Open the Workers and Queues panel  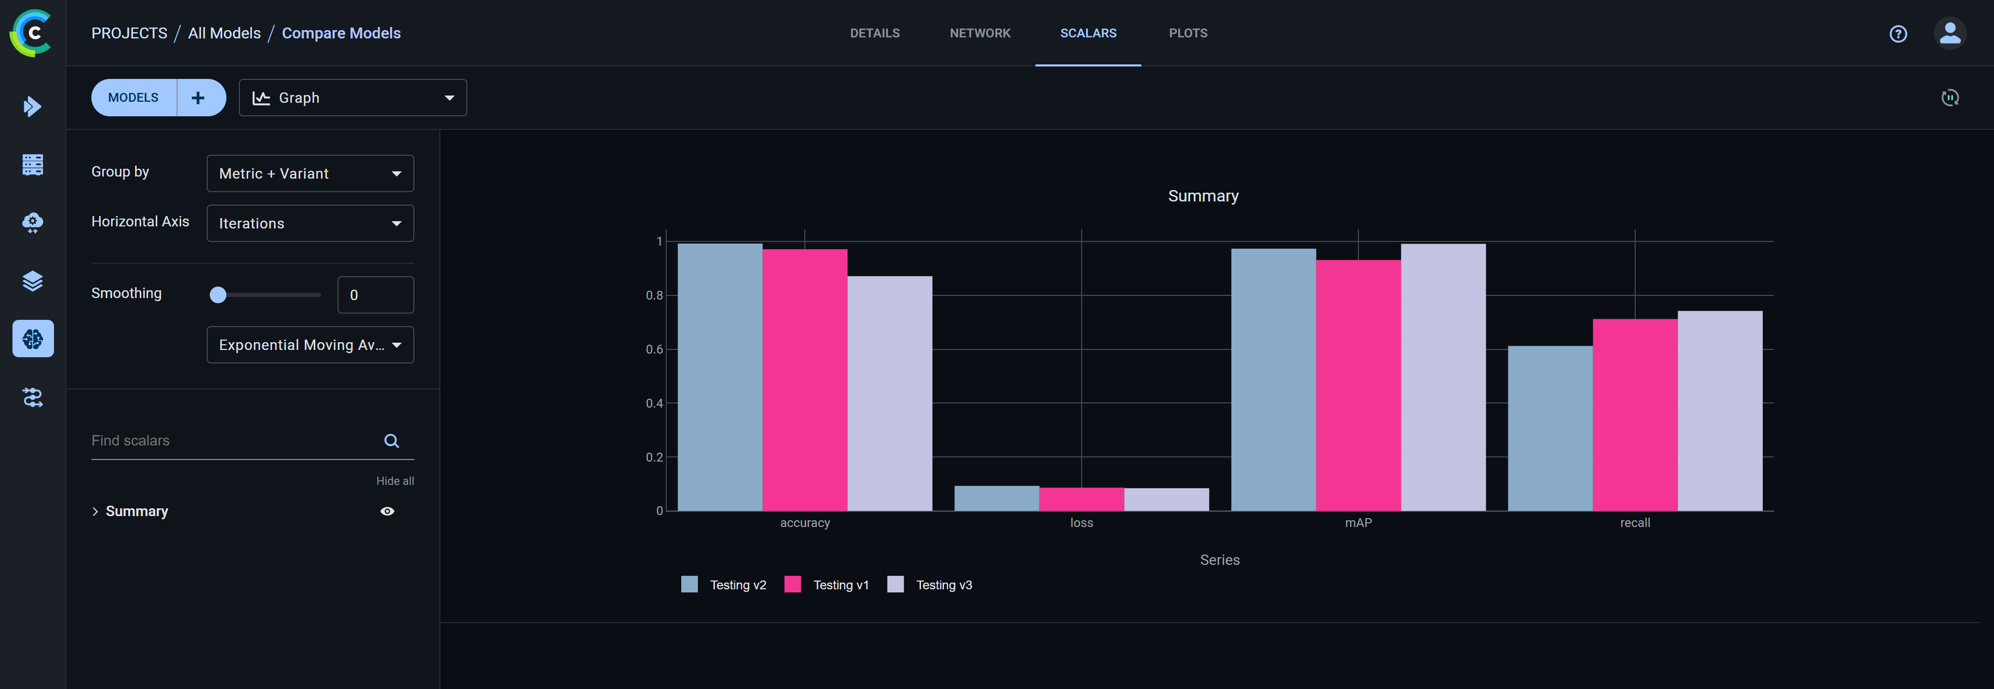(x=32, y=164)
